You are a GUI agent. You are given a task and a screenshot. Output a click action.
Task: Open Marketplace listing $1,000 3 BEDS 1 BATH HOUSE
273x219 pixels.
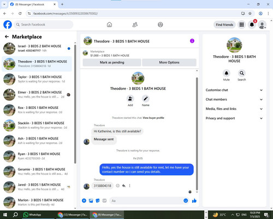click(x=110, y=55)
